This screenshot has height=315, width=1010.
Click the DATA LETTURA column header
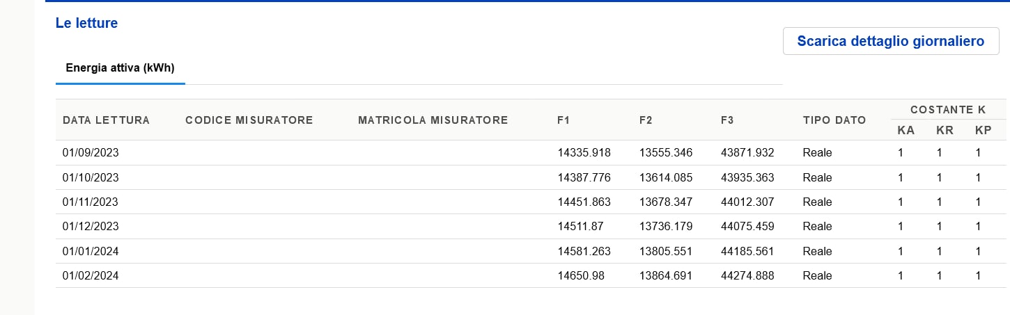coord(106,120)
